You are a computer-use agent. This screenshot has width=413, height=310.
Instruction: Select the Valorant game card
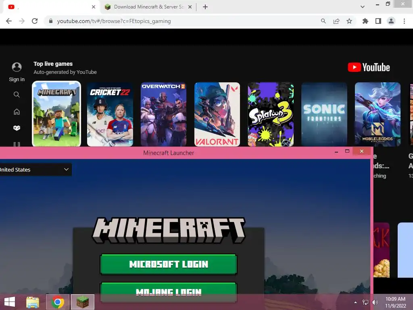click(217, 114)
